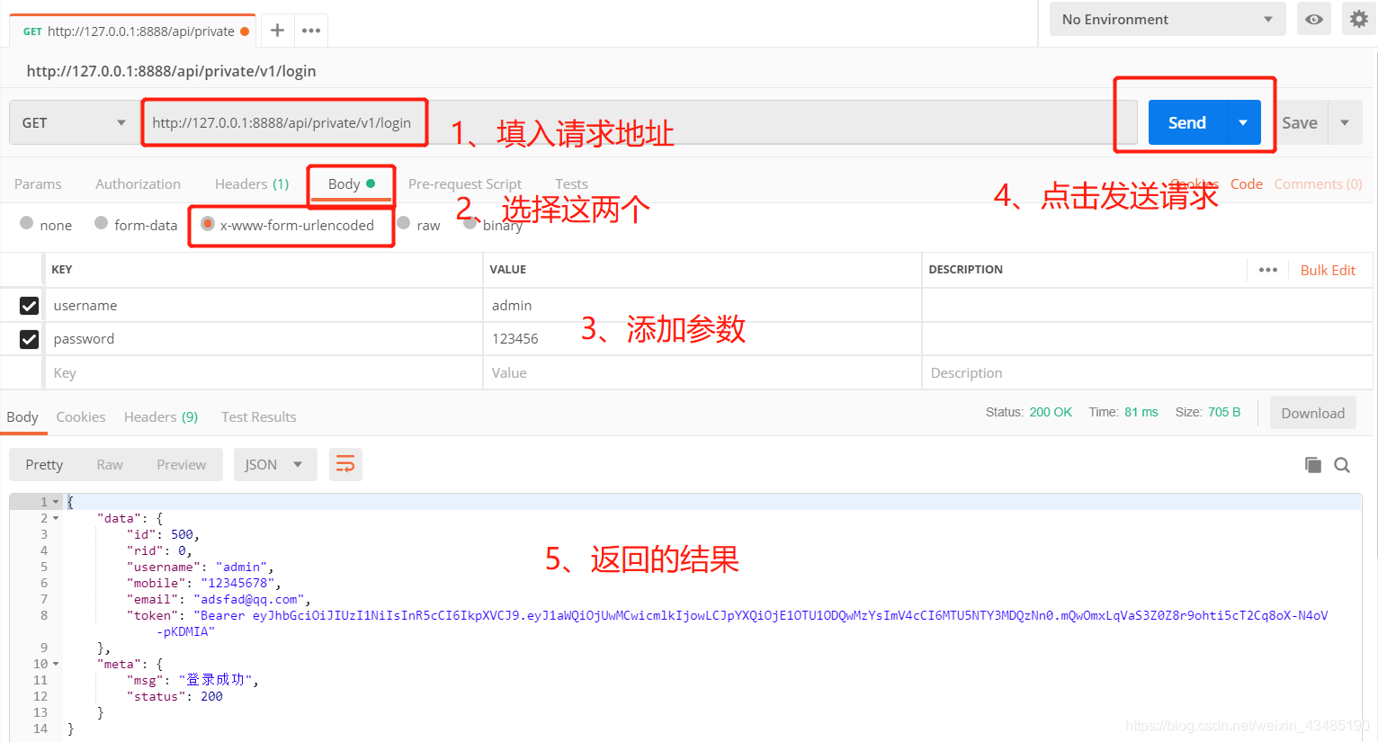Click the "email" line in response
Screen dimensions: 1378x742
click(x=219, y=599)
